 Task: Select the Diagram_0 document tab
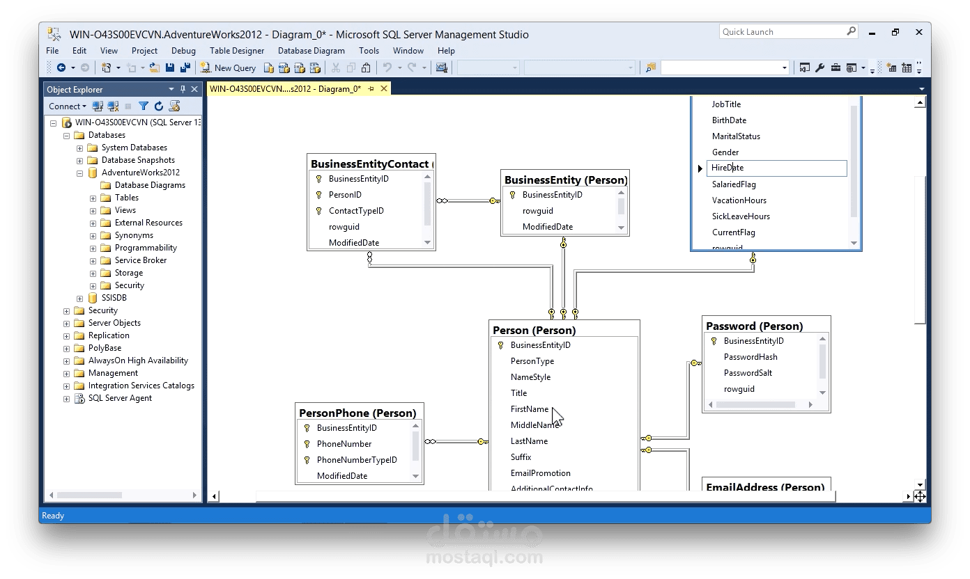pos(286,88)
